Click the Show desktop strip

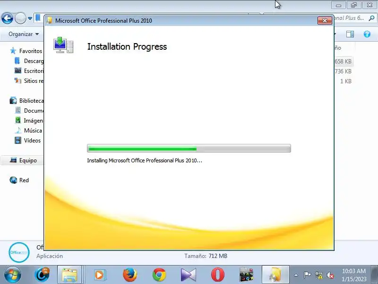click(x=375, y=275)
